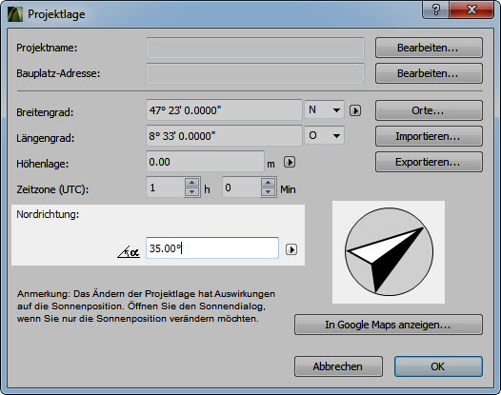The height and width of the screenshot is (395, 501).
Task: Click the Nordrichtung angle input field
Action: tap(212, 248)
